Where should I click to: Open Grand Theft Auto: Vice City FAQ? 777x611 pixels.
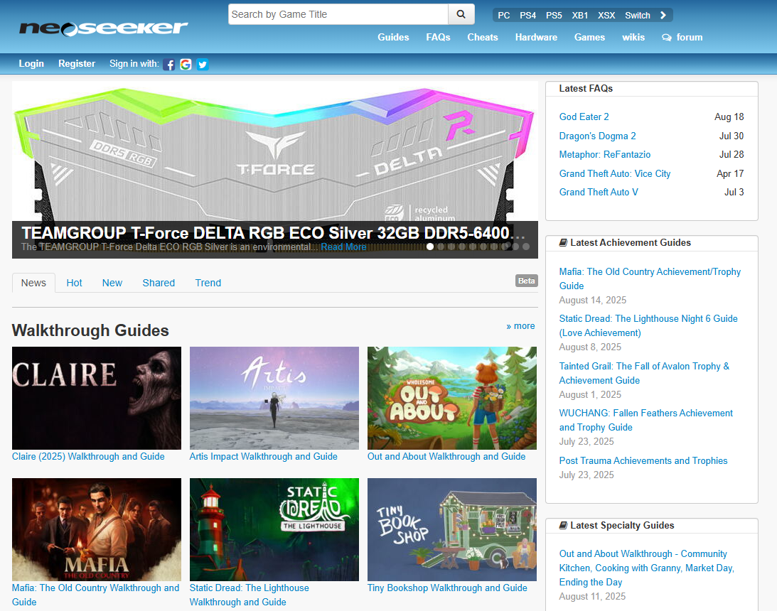tap(614, 173)
